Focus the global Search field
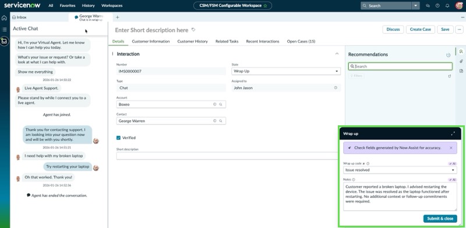Screen dimensions: 466x228 point(386,6)
